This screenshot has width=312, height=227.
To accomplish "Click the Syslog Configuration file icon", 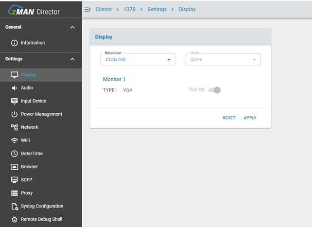I will (15, 206).
